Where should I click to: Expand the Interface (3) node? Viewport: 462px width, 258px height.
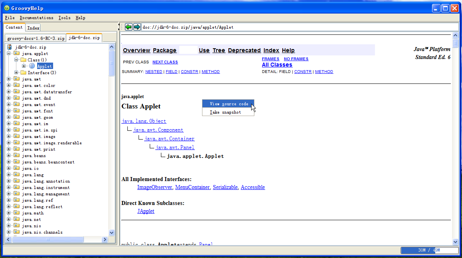(16, 73)
